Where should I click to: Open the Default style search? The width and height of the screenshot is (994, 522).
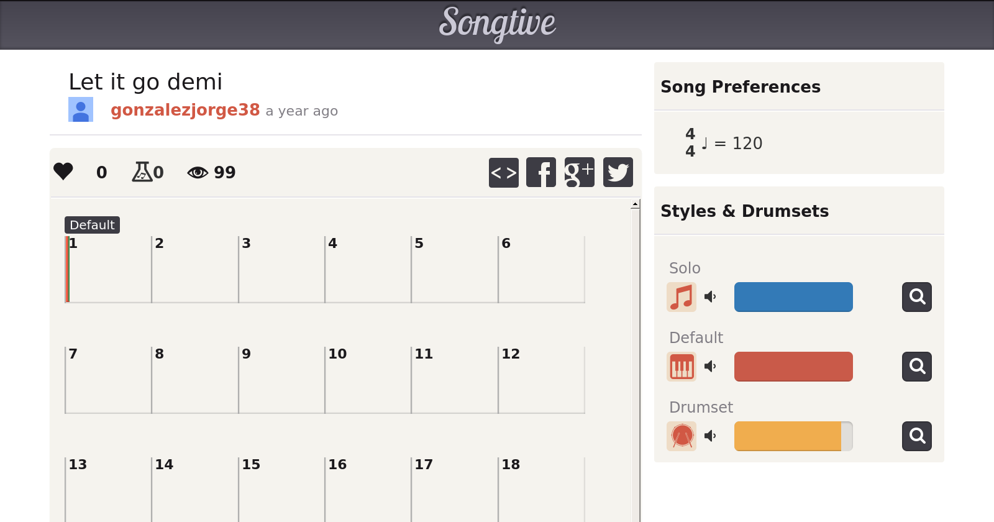[916, 367]
